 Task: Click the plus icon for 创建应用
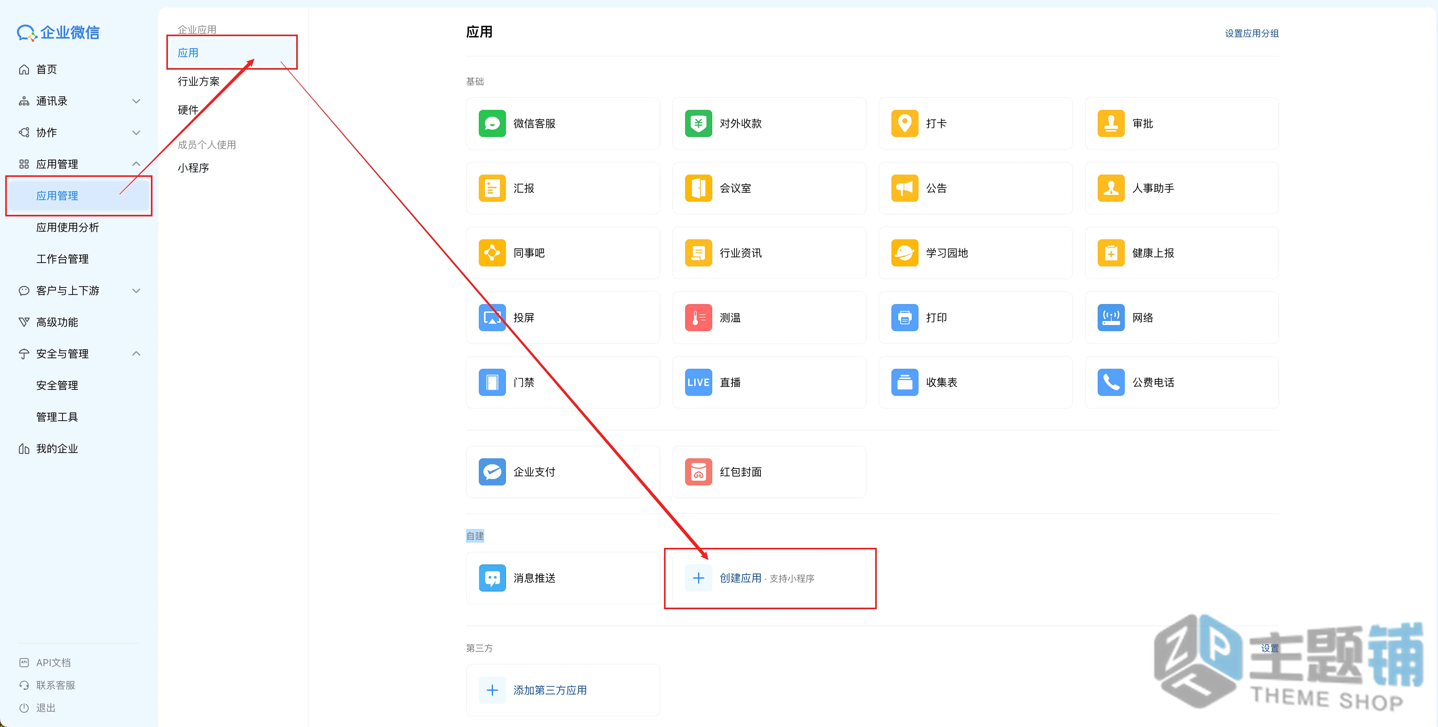point(698,578)
